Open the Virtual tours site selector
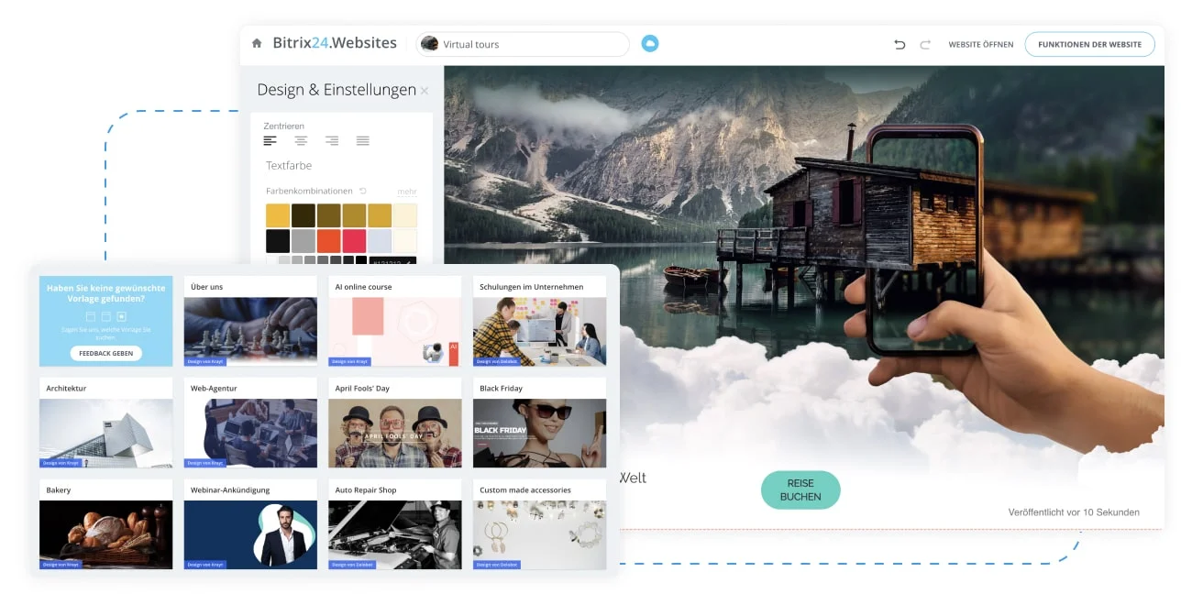The height and width of the screenshot is (605, 1192). click(x=523, y=44)
